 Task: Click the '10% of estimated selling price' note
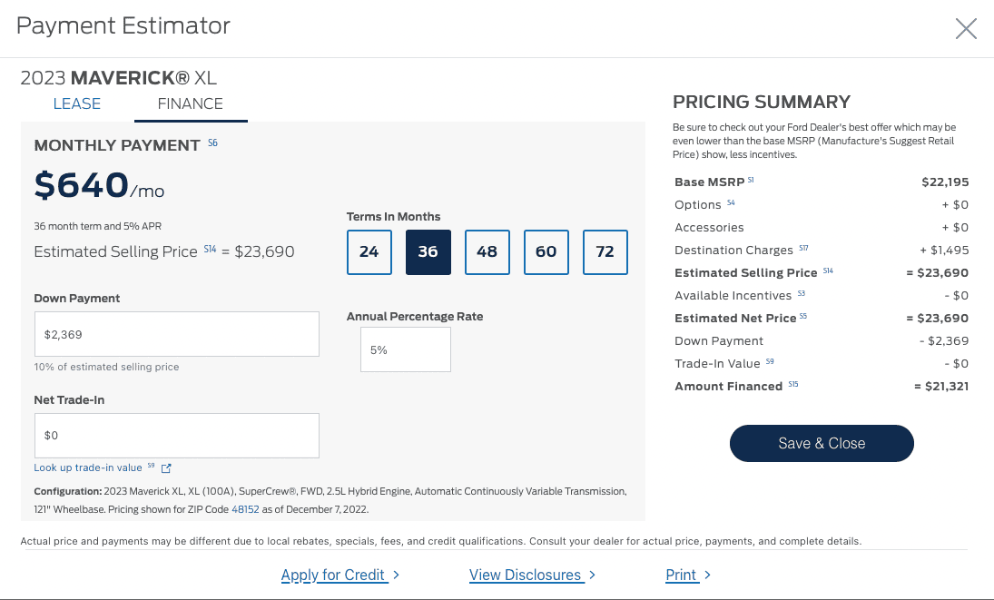106,367
